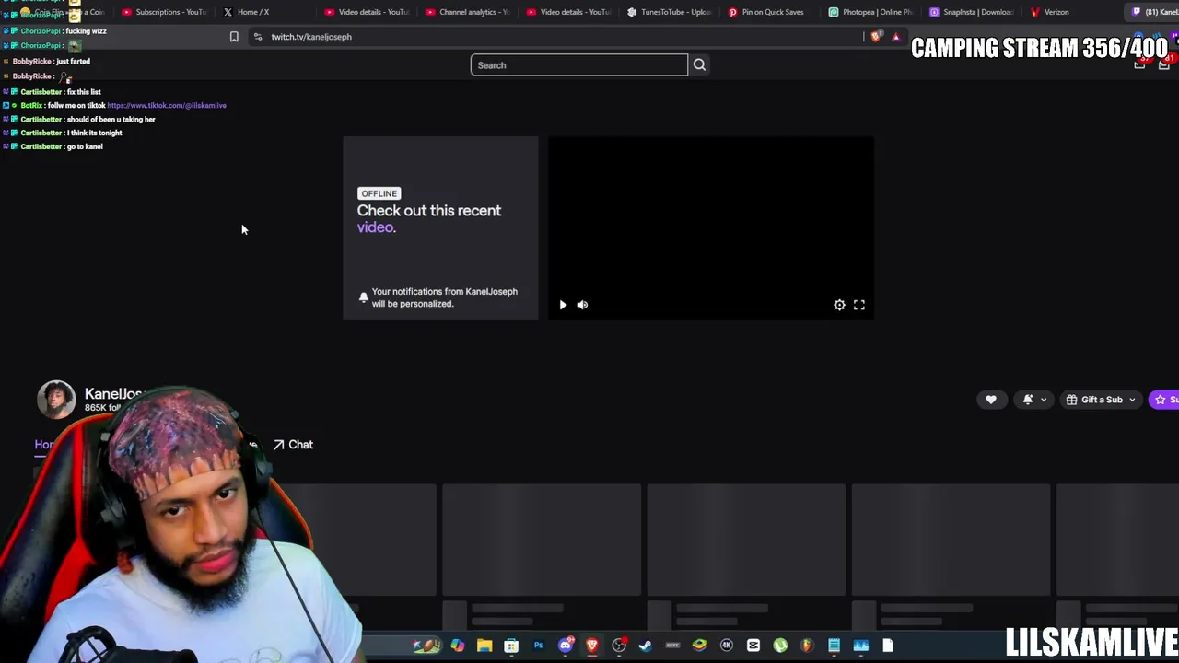Image resolution: width=1179 pixels, height=663 pixels.
Task: Click the purple Subscribe button
Action: click(1164, 400)
